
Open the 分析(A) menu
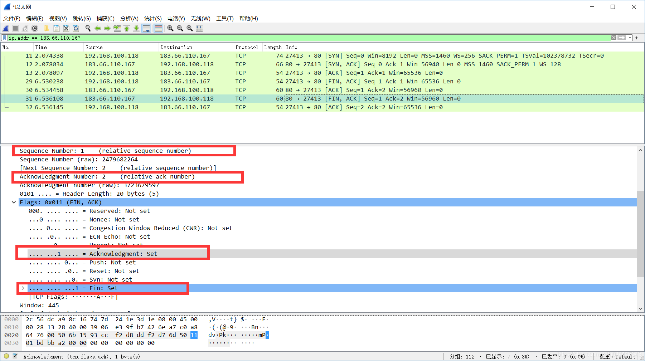point(129,19)
